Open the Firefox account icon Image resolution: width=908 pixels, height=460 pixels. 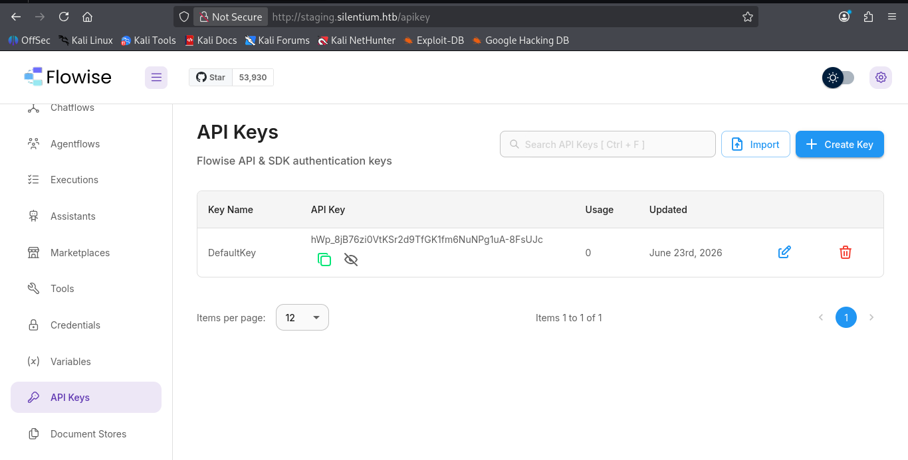click(x=844, y=17)
